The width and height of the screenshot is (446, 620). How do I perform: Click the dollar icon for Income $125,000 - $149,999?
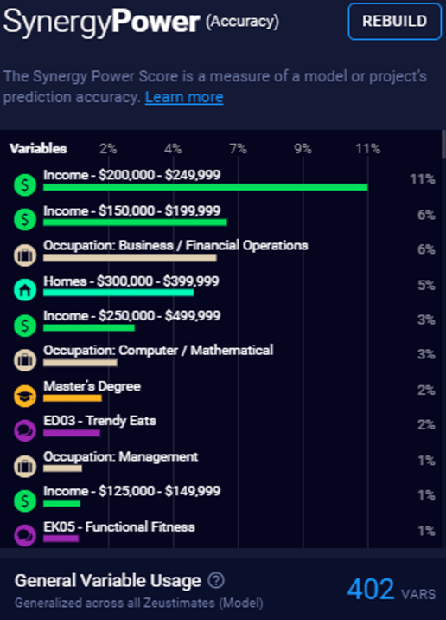[x=25, y=501]
